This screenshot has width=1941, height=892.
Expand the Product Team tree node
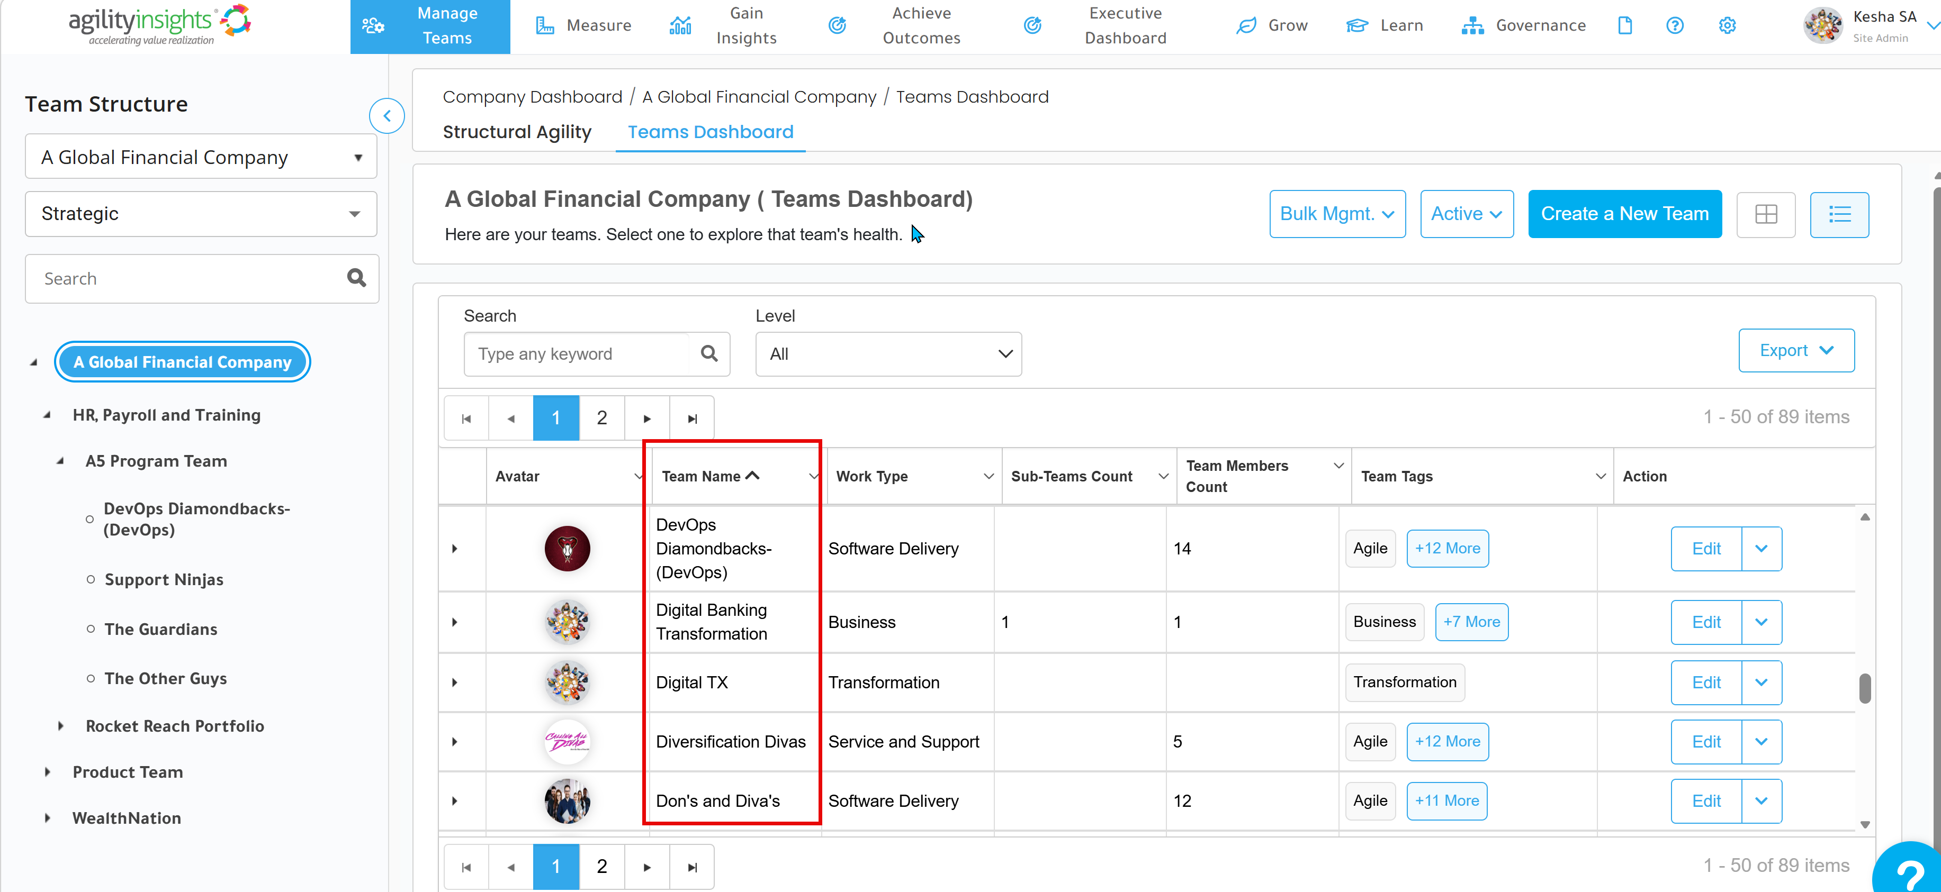[48, 772]
